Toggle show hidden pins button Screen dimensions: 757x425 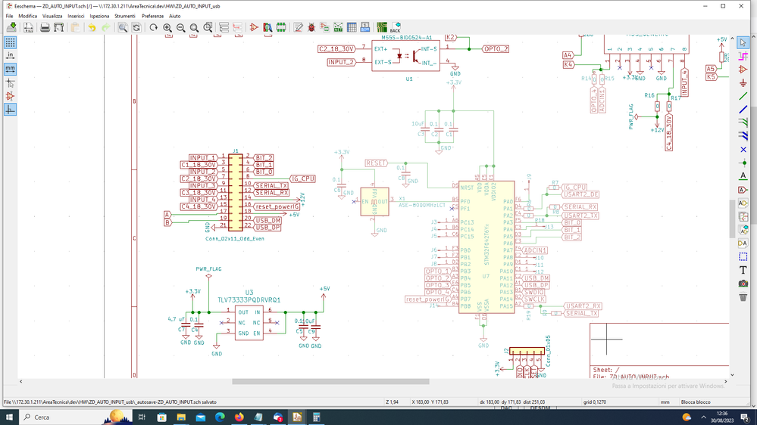click(x=10, y=97)
